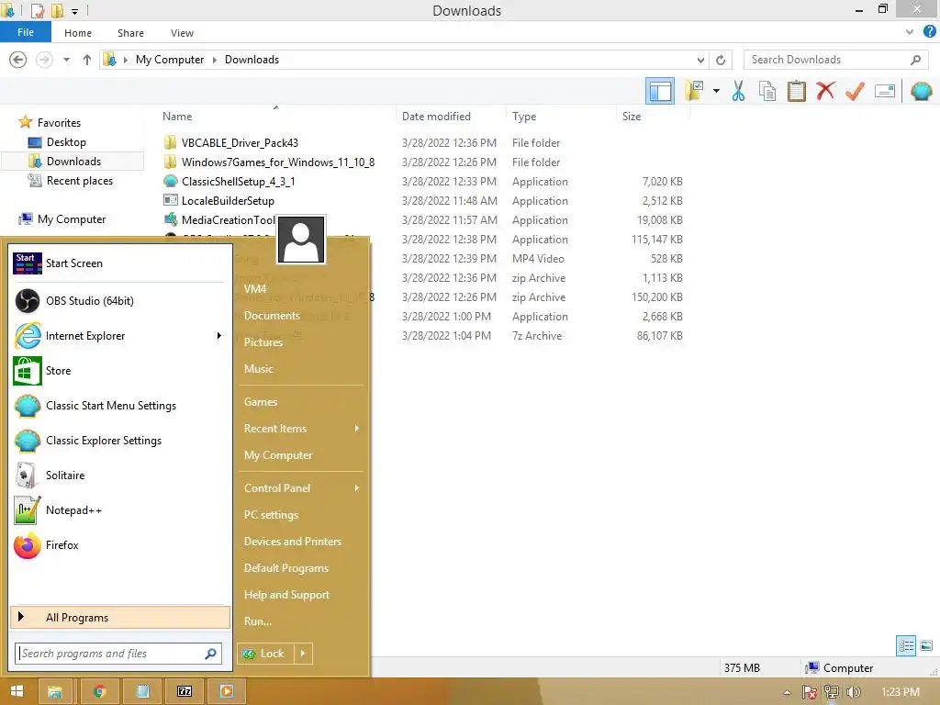Open the Help question mark icon
940x705 pixels.
coord(929,32)
